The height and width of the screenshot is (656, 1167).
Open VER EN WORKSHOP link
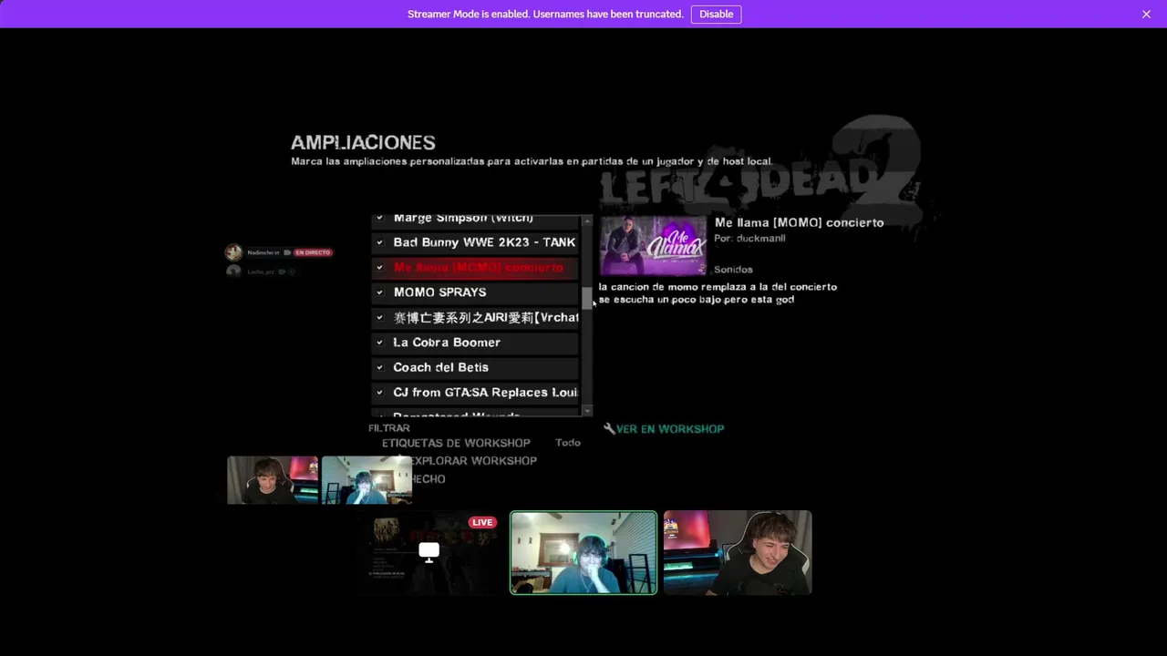670,429
